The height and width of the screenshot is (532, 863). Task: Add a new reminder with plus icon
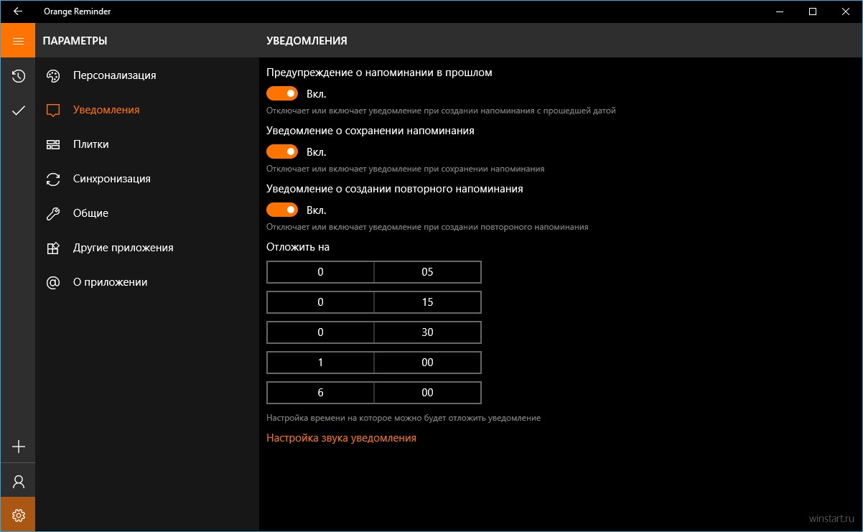19,447
